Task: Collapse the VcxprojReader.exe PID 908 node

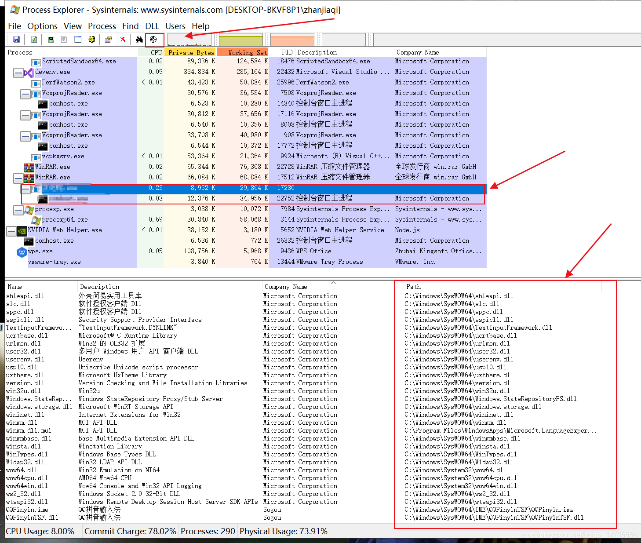Action: click(x=25, y=136)
